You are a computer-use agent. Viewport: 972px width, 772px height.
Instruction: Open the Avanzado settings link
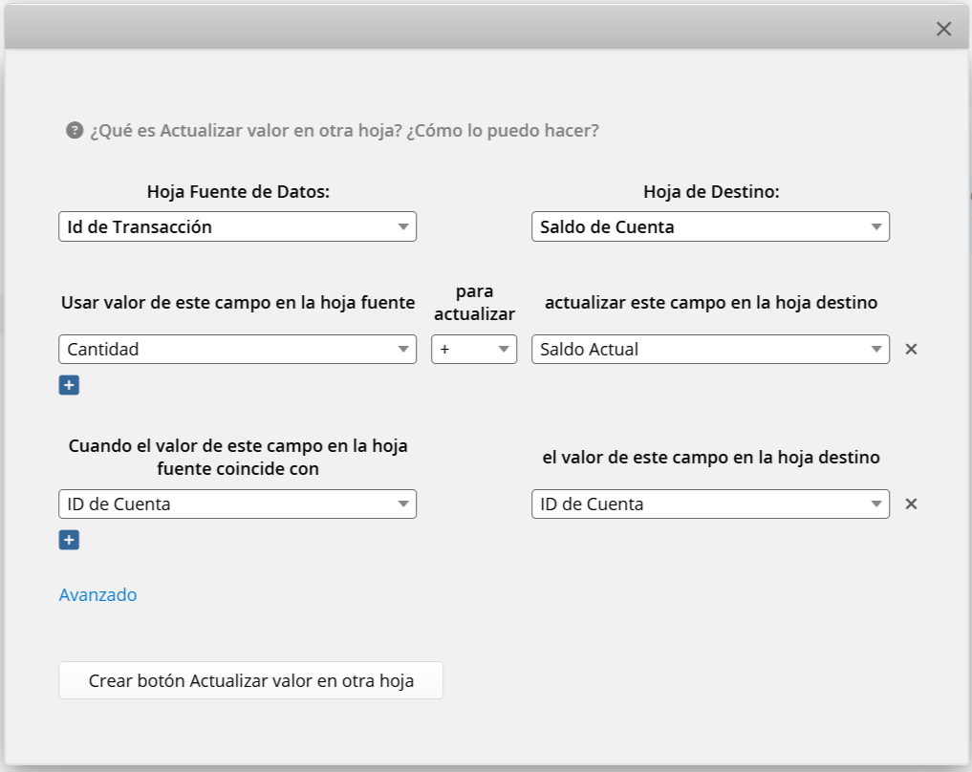[x=97, y=595]
